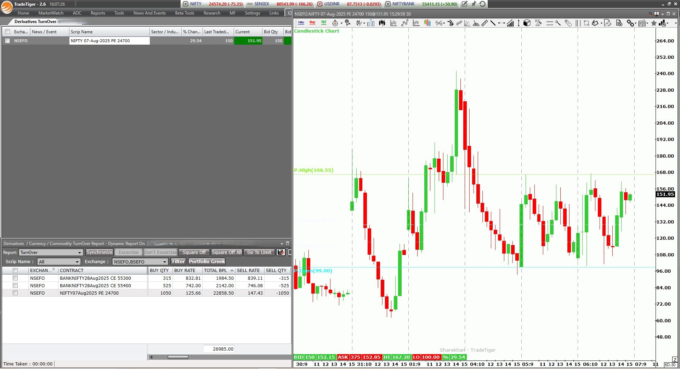This screenshot has height=369, width=680.
Task: Click the price tag label tool
Action: click(568, 23)
